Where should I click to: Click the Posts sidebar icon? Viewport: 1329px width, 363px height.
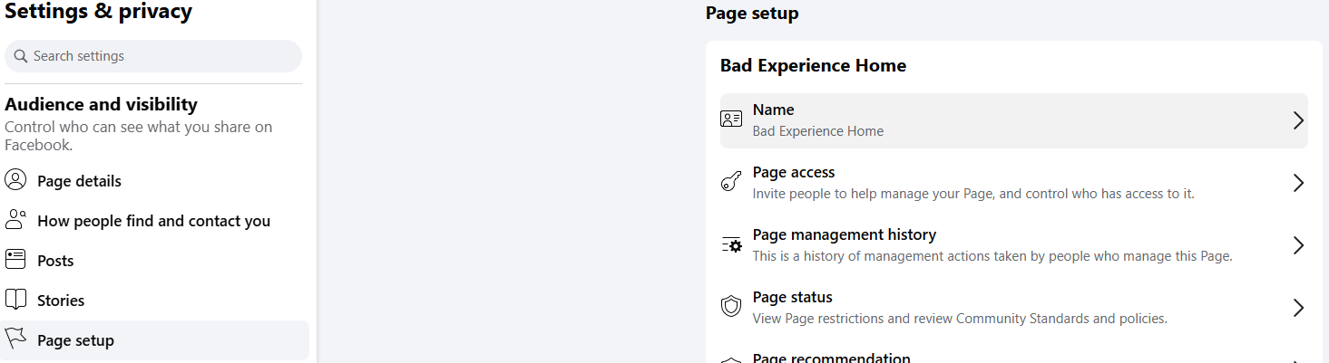(x=15, y=260)
